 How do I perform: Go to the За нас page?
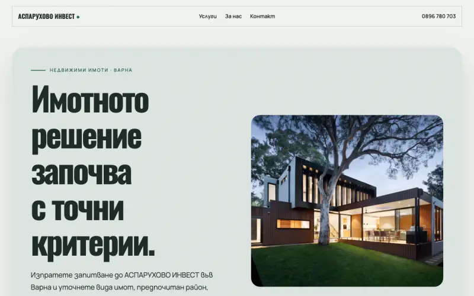tap(233, 17)
